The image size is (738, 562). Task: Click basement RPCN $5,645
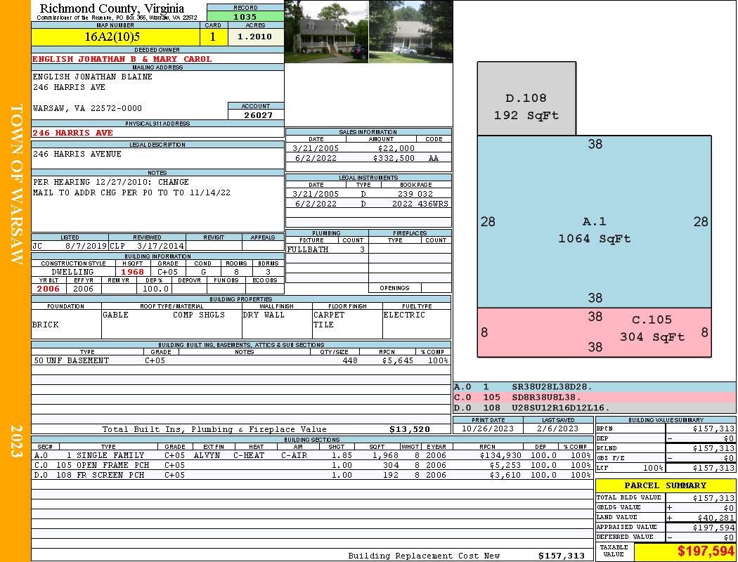[x=397, y=360]
